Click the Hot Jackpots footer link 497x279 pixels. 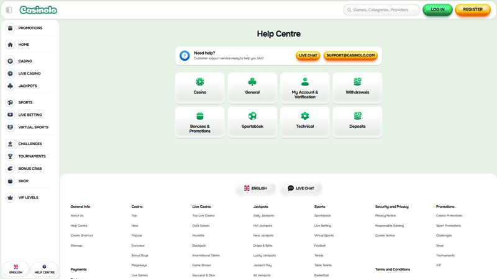(x=262, y=226)
